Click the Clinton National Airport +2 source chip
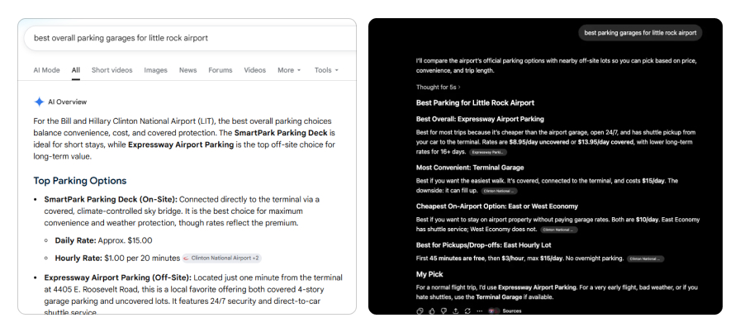 (221, 258)
